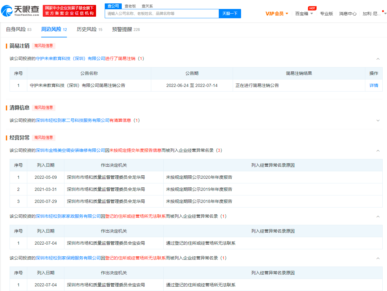Switch to the 历史风险 tab
Viewport: 387px width, 291px height.
89,29
